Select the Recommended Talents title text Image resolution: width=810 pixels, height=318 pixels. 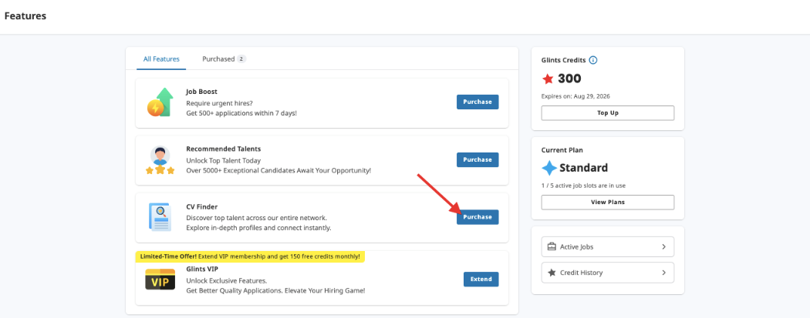[223, 149]
